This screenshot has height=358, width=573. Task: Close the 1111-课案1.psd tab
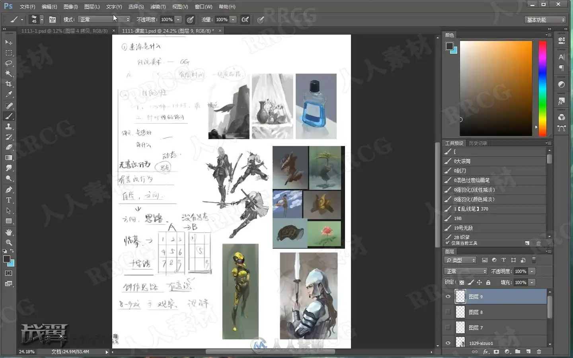pyautogui.click(x=220, y=31)
